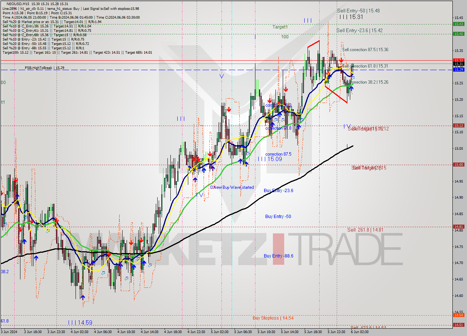Click the 'Line:2896' status info line
The image size is (467, 336).
tap(70, 9)
